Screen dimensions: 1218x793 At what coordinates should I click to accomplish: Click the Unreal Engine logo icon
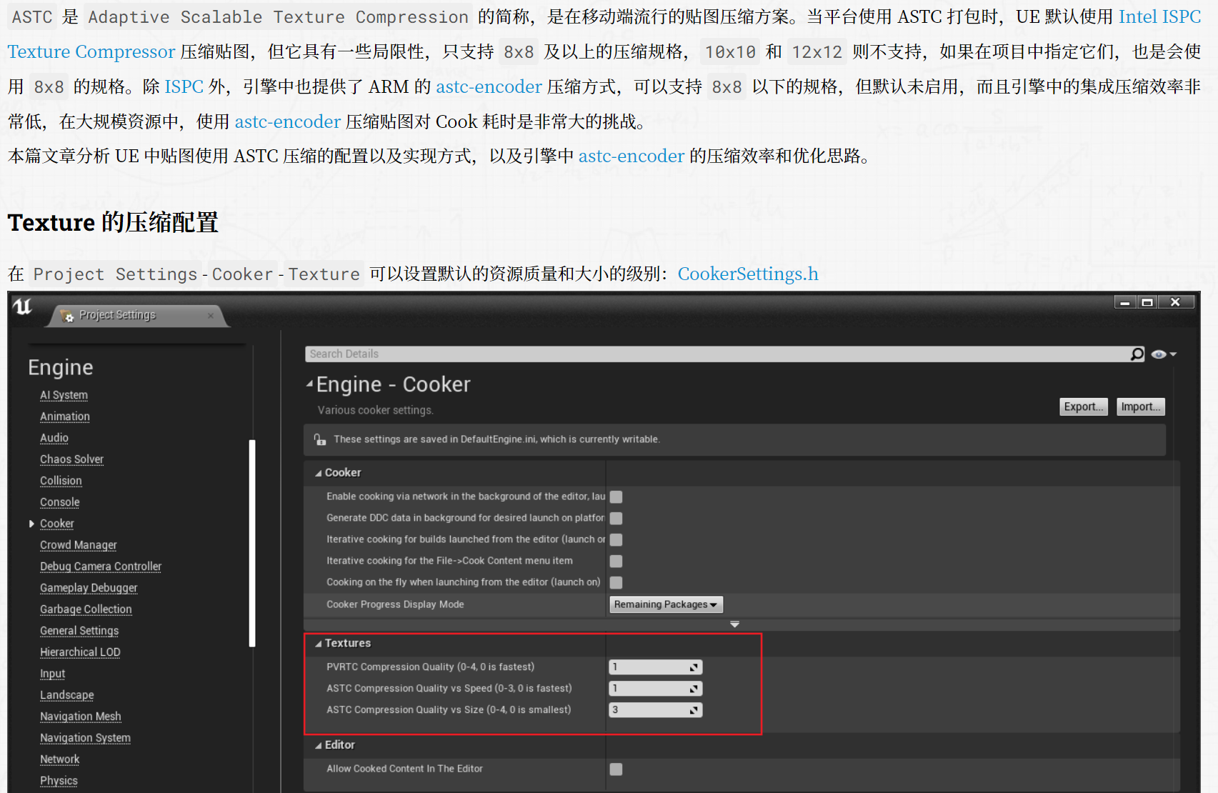pyautogui.click(x=23, y=306)
